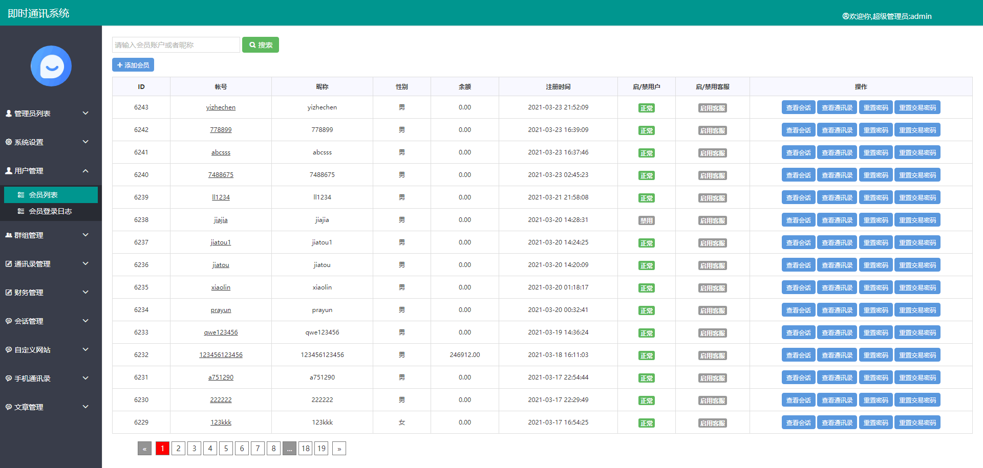Focus the member account search field
The image size is (983, 468).
176,45
